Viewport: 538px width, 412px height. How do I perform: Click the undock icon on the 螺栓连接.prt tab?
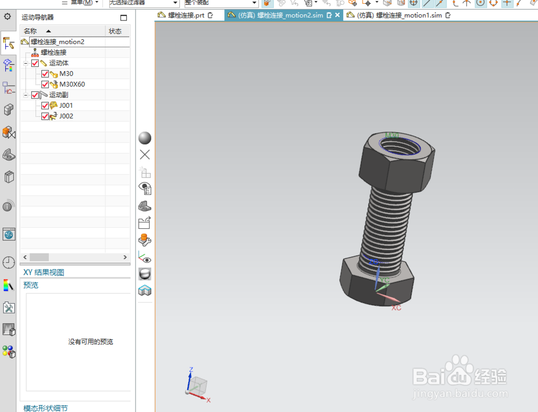pyautogui.click(x=210, y=15)
